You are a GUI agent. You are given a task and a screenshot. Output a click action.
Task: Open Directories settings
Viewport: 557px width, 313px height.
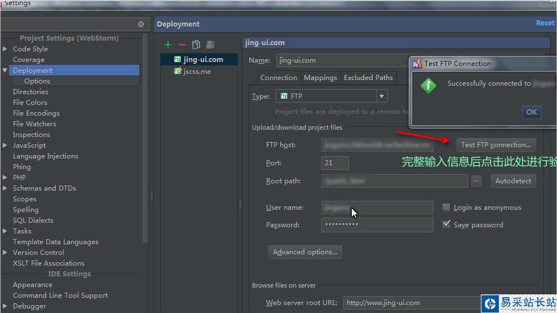(x=30, y=92)
